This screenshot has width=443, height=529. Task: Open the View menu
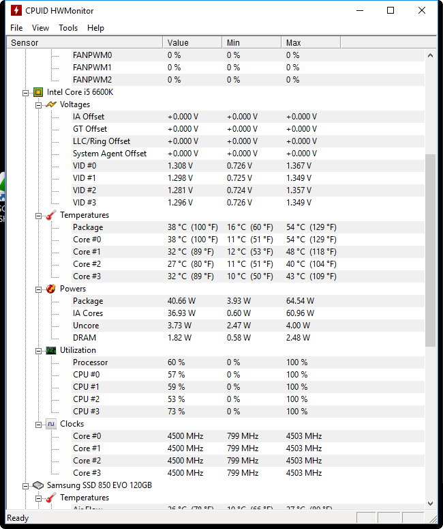click(x=40, y=28)
